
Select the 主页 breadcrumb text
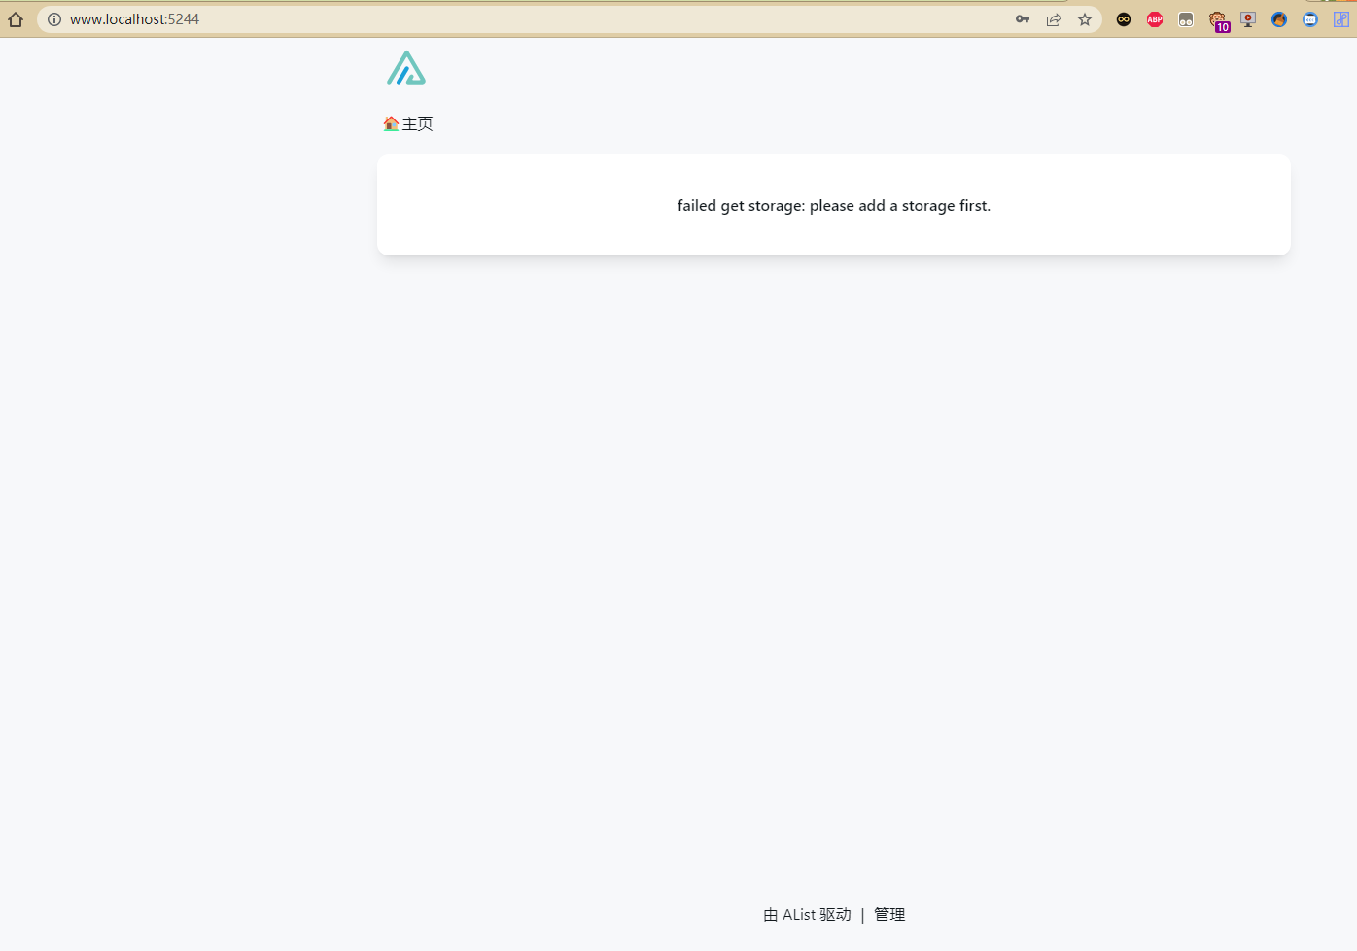pyautogui.click(x=417, y=123)
